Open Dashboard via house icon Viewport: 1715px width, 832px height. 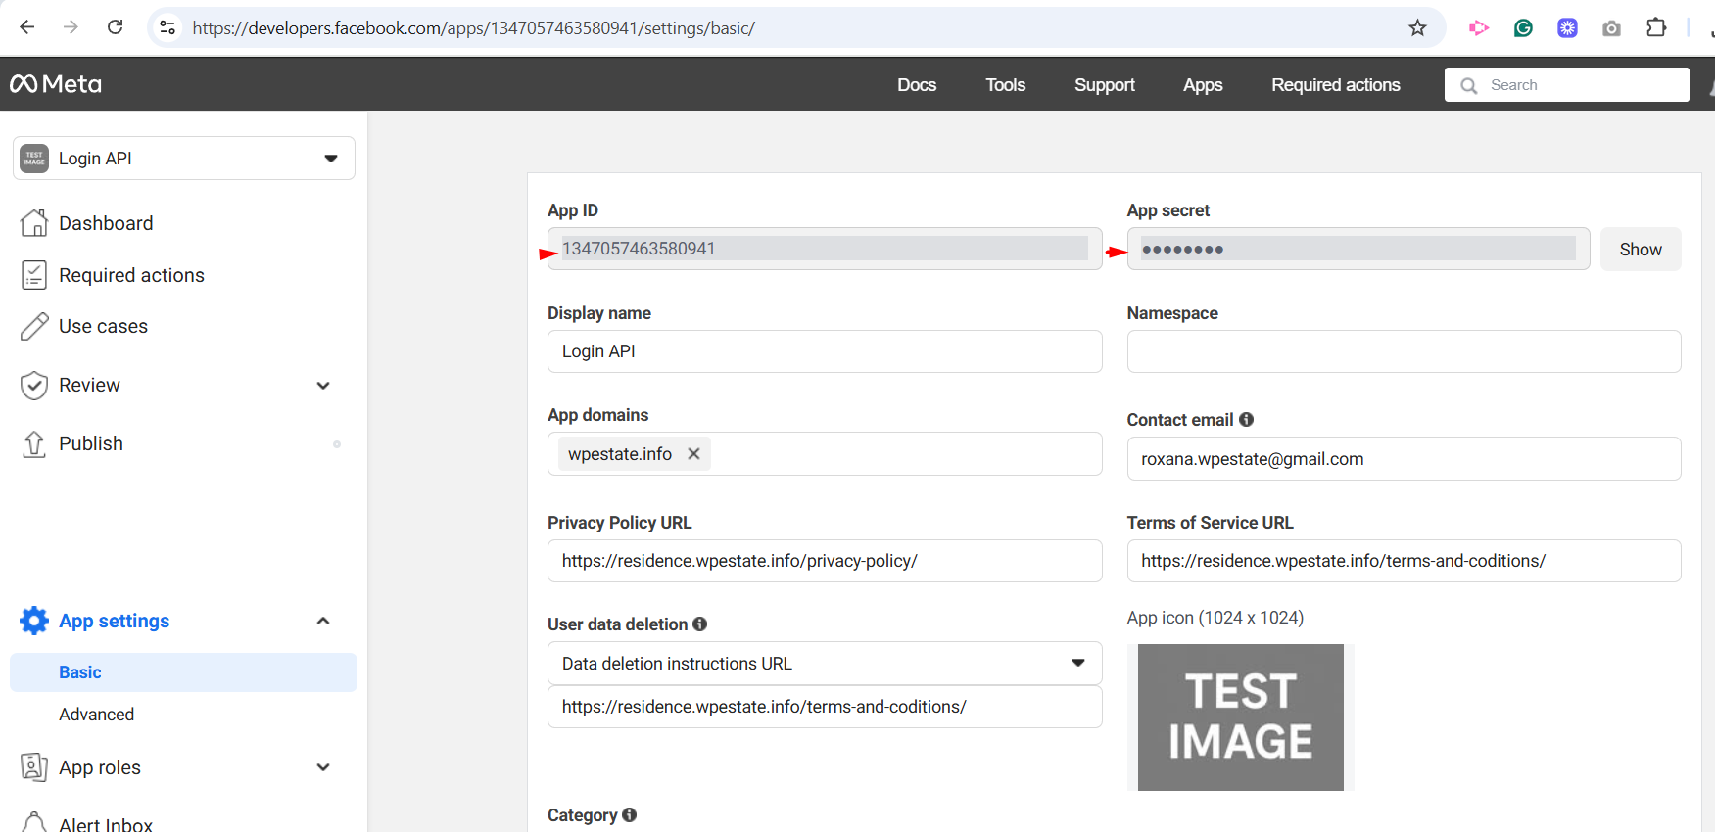34,223
